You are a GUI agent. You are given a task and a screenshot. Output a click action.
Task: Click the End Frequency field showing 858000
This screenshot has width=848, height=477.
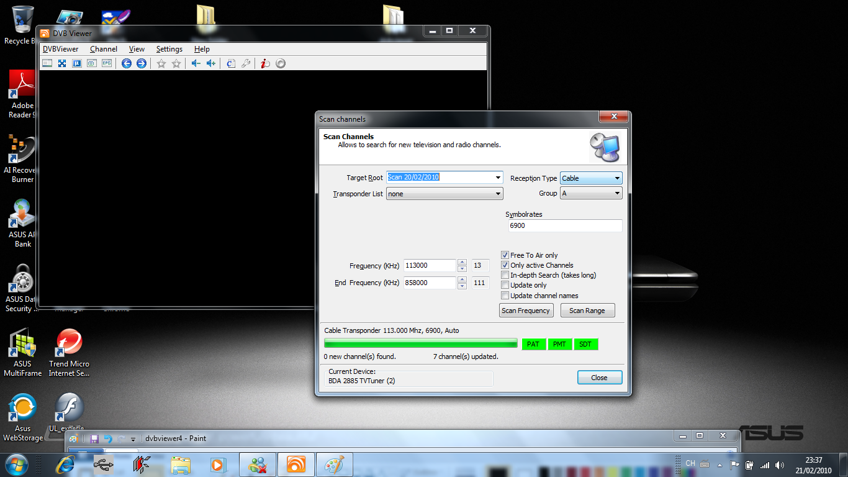(430, 283)
